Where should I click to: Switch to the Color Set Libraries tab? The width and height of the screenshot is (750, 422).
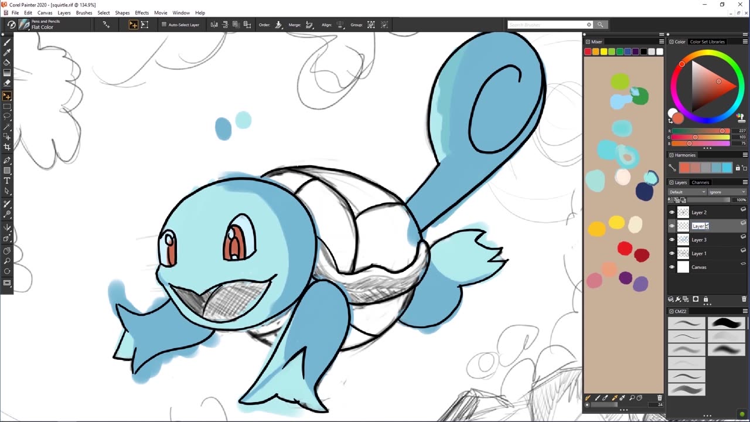tap(707, 42)
